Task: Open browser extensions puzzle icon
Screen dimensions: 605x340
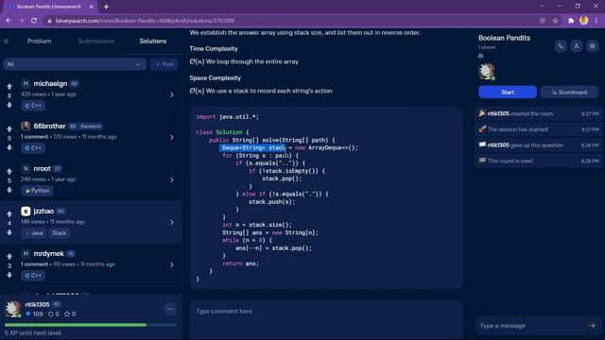Action: click(x=571, y=21)
